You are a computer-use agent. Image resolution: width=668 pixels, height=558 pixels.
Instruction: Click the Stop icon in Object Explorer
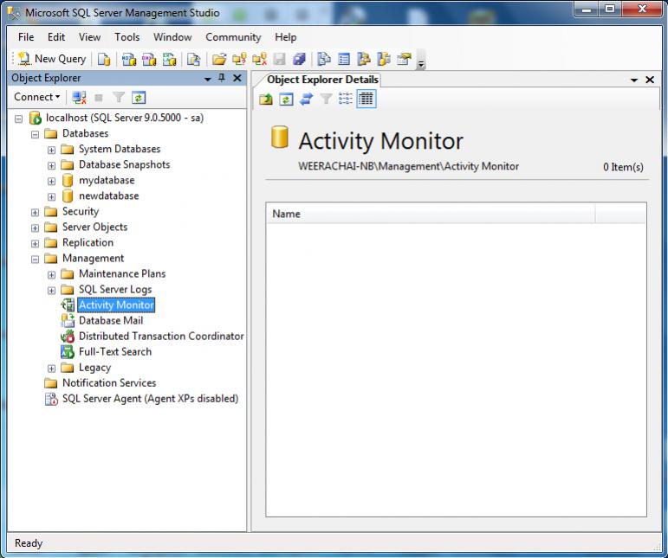pos(99,98)
